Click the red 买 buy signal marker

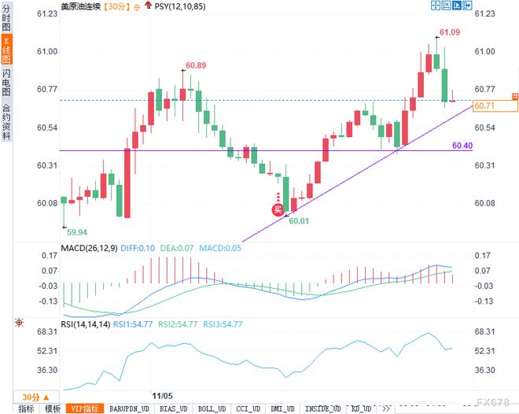277,209
